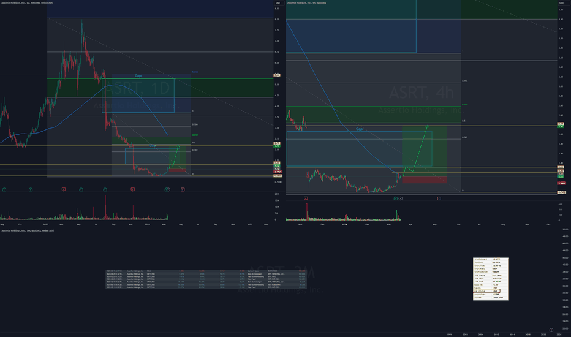This screenshot has width=571, height=337.
Task: Select the 0.786 Fibonacci level label on 4h chart
Action: click(464, 81)
